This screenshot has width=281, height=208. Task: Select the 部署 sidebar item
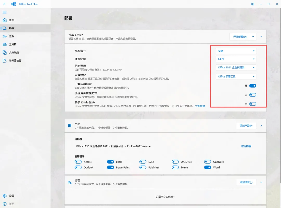[25, 28]
